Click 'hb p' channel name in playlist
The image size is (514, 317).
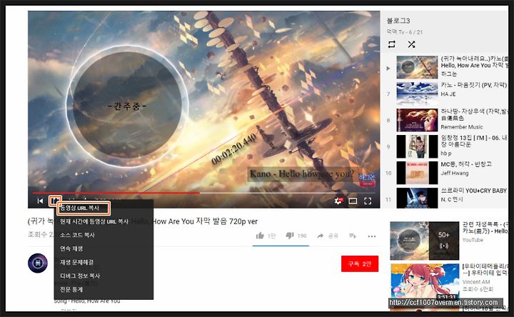445,154
